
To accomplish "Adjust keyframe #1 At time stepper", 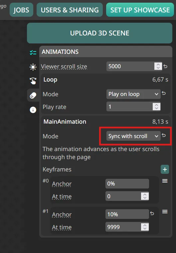I will pos(145,227).
